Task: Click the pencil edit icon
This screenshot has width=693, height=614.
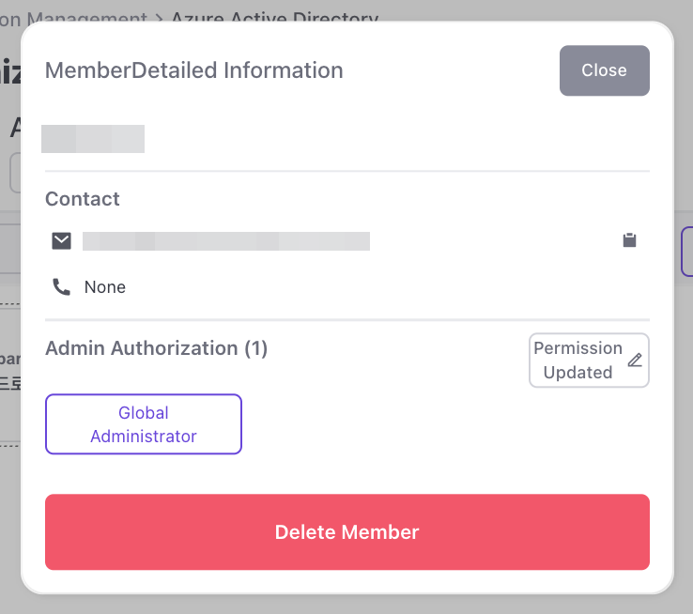Action: [x=635, y=361]
